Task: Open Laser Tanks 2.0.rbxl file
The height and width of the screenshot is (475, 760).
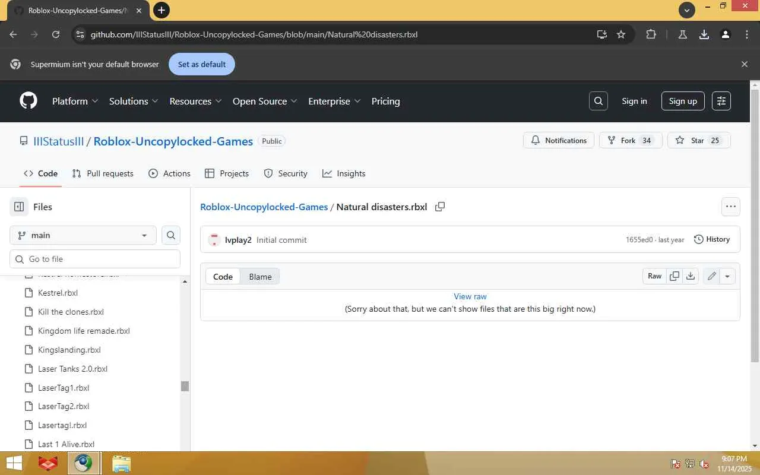Action: [x=72, y=369]
